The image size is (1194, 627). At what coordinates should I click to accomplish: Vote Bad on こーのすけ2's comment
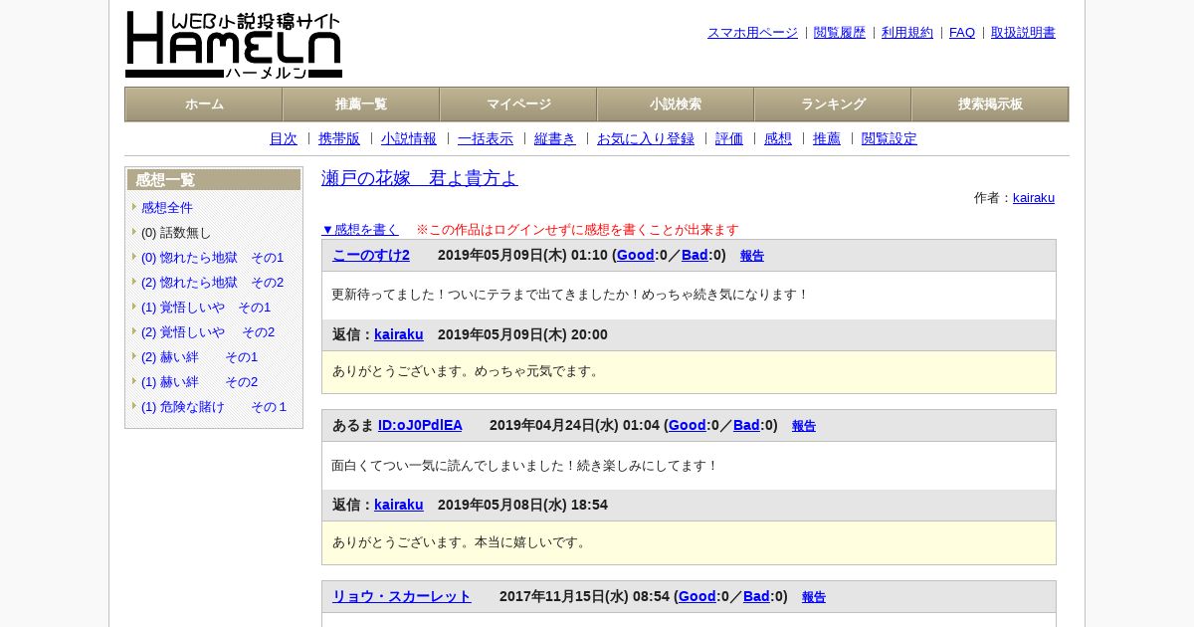pyautogui.click(x=695, y=256)
